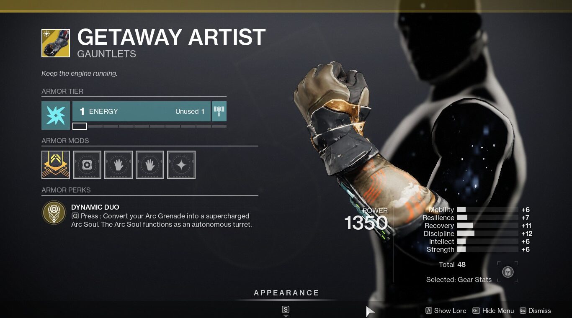572x318 pixels.
Task: Click the Dynamic Duo perk icon
Action: 54,213
